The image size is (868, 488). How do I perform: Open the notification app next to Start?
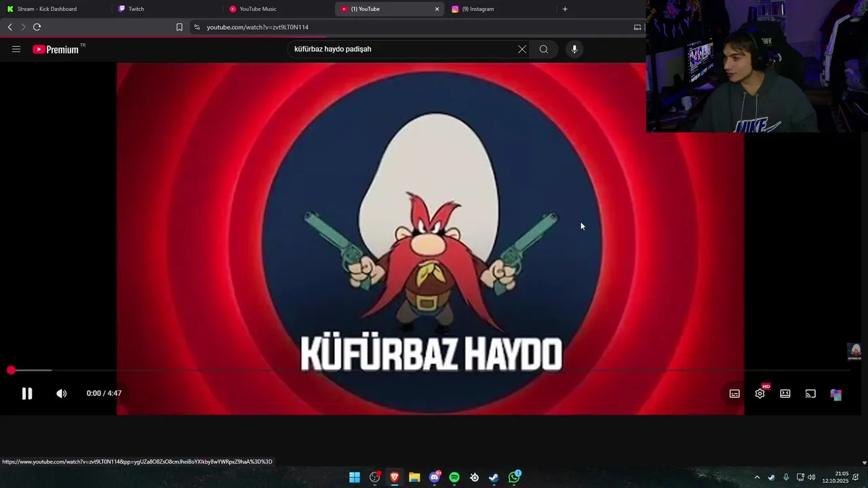(375, 477)
